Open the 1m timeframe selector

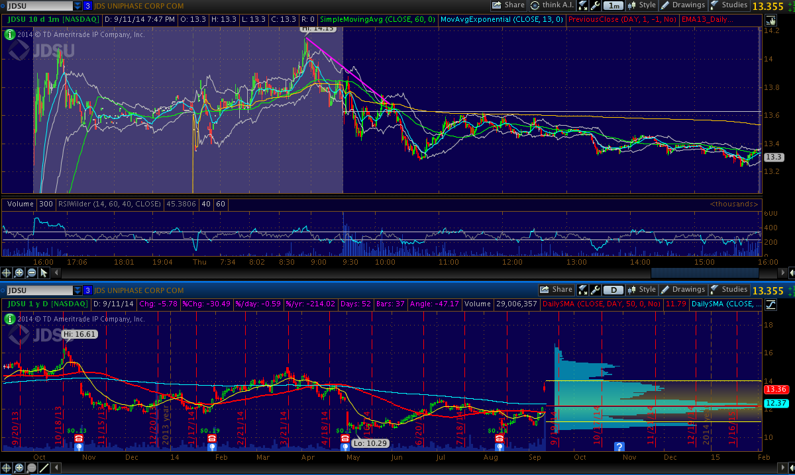pos(613,5)
